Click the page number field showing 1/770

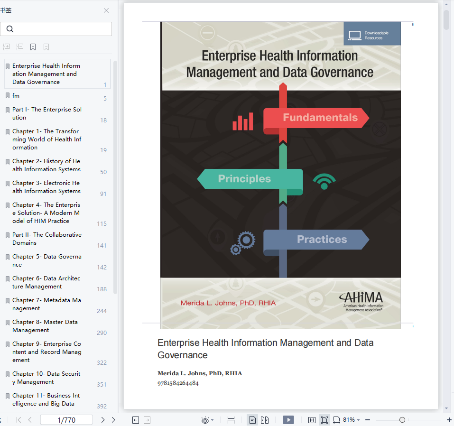coord(66,420)
